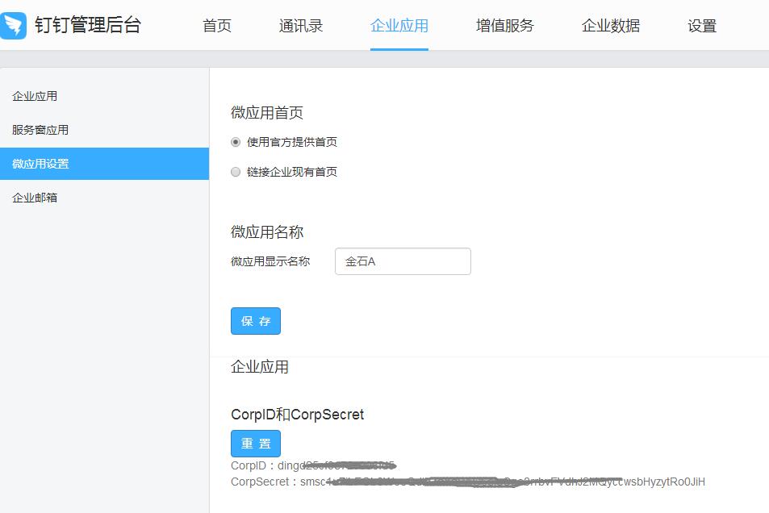Click the 重置 button under CorpSecret heading
Image resolution: width=769 pixels, height=513 pixels.
pyautogui.click(x=255, y=444)
